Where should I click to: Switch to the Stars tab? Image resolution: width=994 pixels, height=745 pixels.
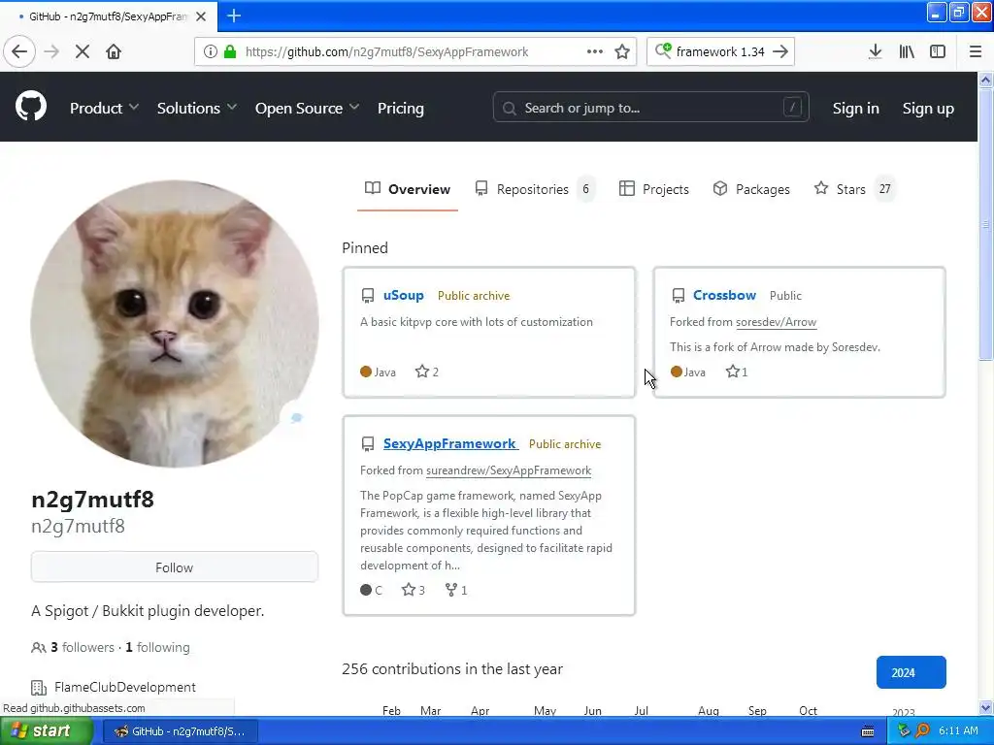pyautogui.click(x=854, y=189)
